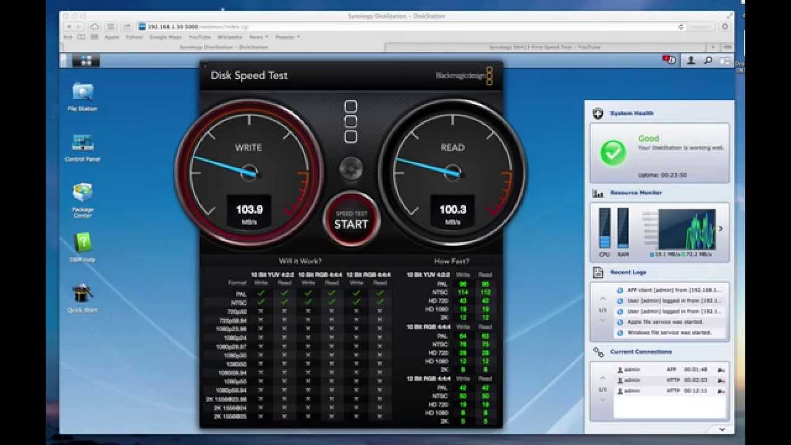
Task: Click the green system status checkmark
Action: pos(613,152)
